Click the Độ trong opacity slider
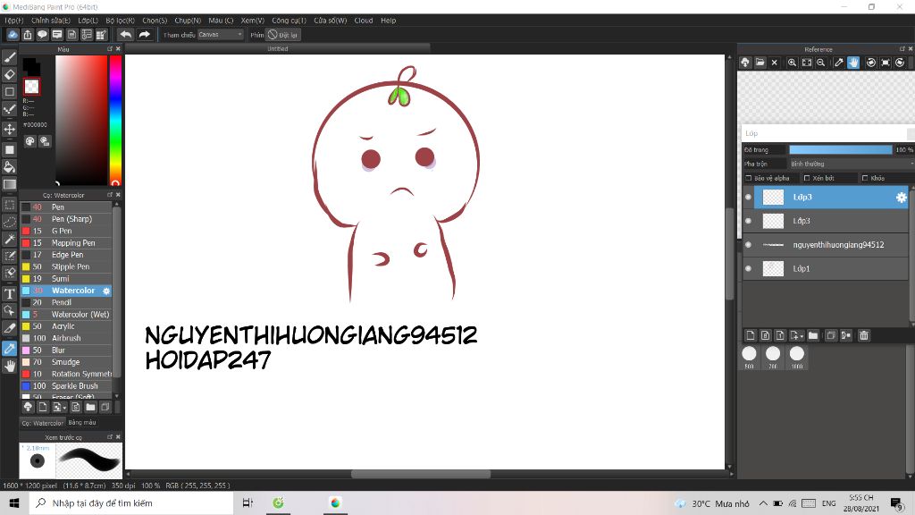 tap(840, 150)
